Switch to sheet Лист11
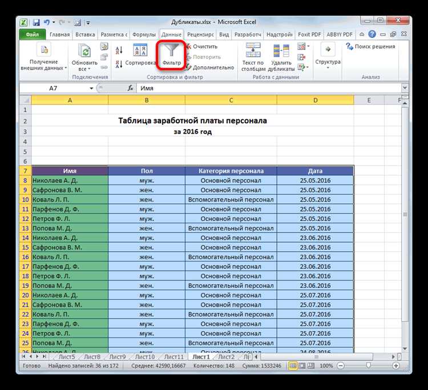428x390 pixels. [x=173, y=357]
